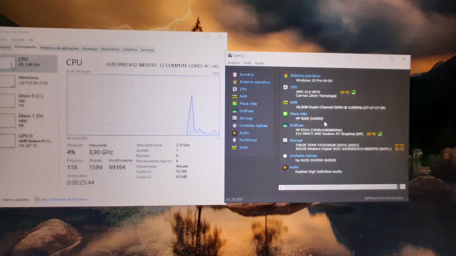This screenshot has width=456, height=256.
Task: Switch to Desempenho tab in Task Manager
Action: (x=25, y=47)
